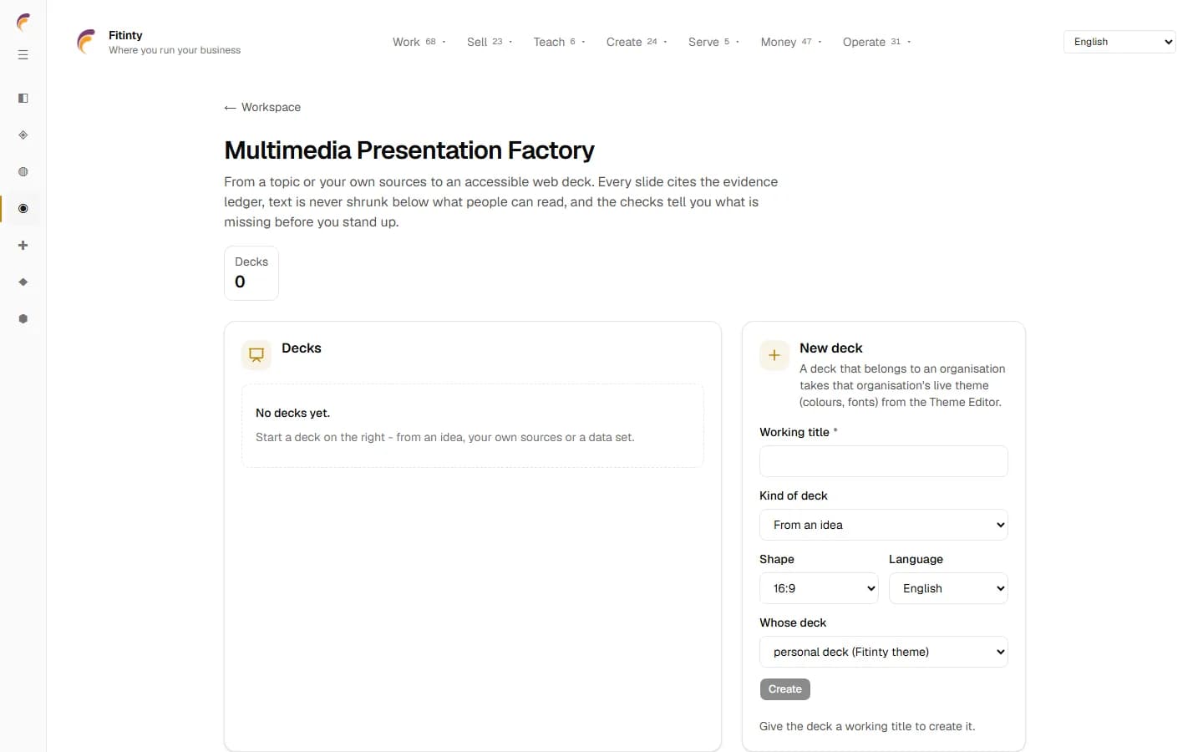
Task: Click the "Give the deck a working title" hint
Action: pyautogui.click(x=867, y=726)
